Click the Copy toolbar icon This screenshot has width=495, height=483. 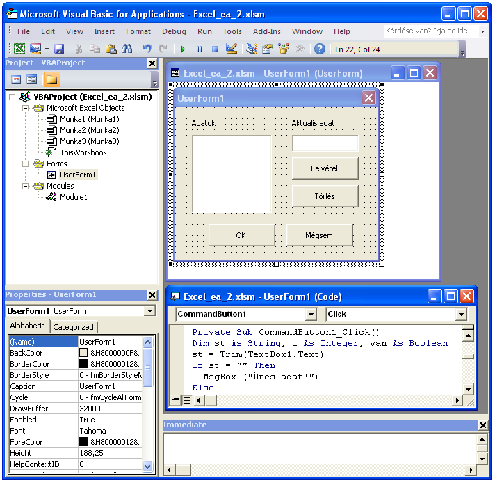click(95, 49)
